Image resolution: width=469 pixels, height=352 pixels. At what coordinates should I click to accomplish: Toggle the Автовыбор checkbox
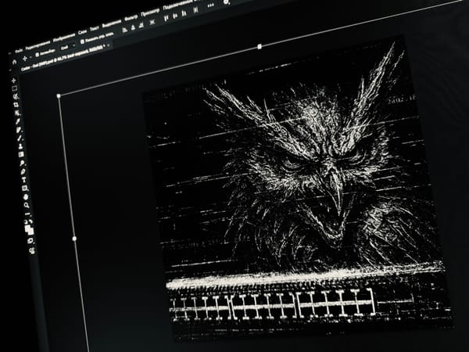(38, 54)
